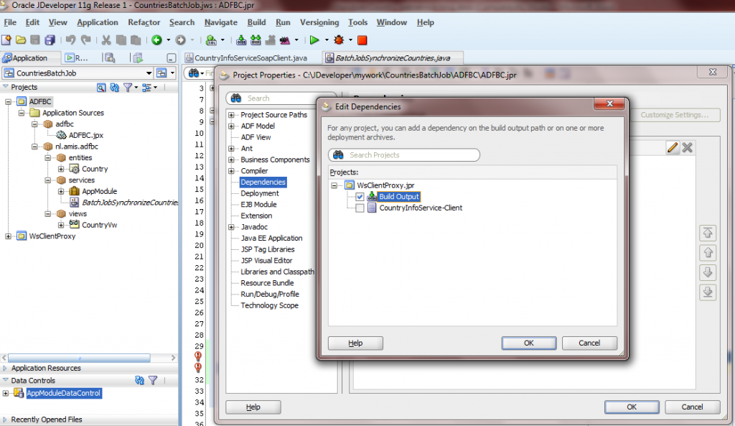Collapse the WsClientProxy.jpr project node
The width and height of the screenshot is (735, 426).
334,185
